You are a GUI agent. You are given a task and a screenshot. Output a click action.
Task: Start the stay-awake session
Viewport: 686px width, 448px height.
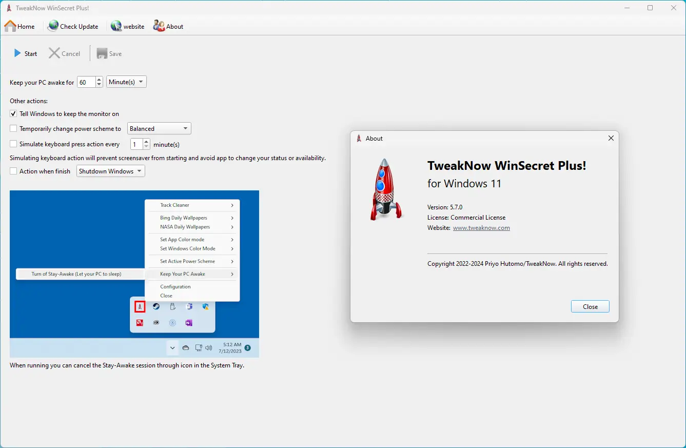(25, 53)
